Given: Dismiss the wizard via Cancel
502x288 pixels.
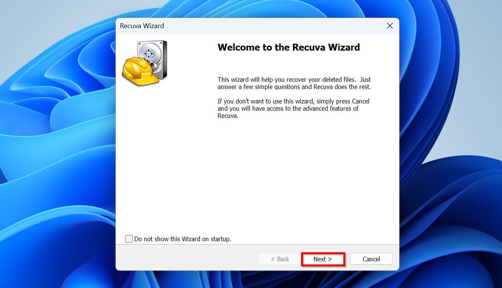Looking at the screenshot, I should pos(371,259).
